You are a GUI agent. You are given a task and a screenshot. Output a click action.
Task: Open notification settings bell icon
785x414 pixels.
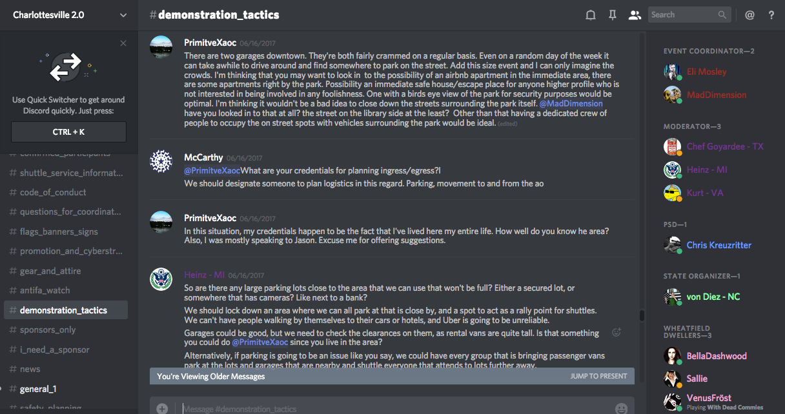click(590, 15)
